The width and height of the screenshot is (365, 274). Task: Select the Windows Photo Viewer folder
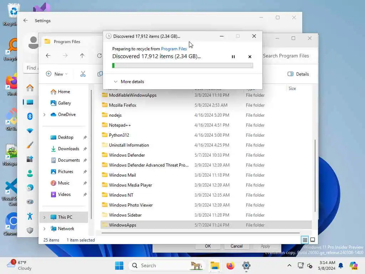click(206, 205)
